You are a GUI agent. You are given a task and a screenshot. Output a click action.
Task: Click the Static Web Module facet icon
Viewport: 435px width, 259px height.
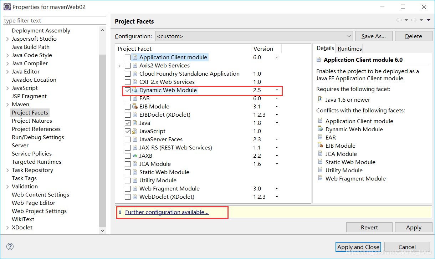(135, 172)
